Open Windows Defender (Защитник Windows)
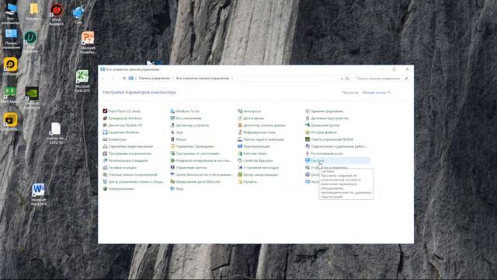This screenshot has width=497, height=280. [121, 132]
